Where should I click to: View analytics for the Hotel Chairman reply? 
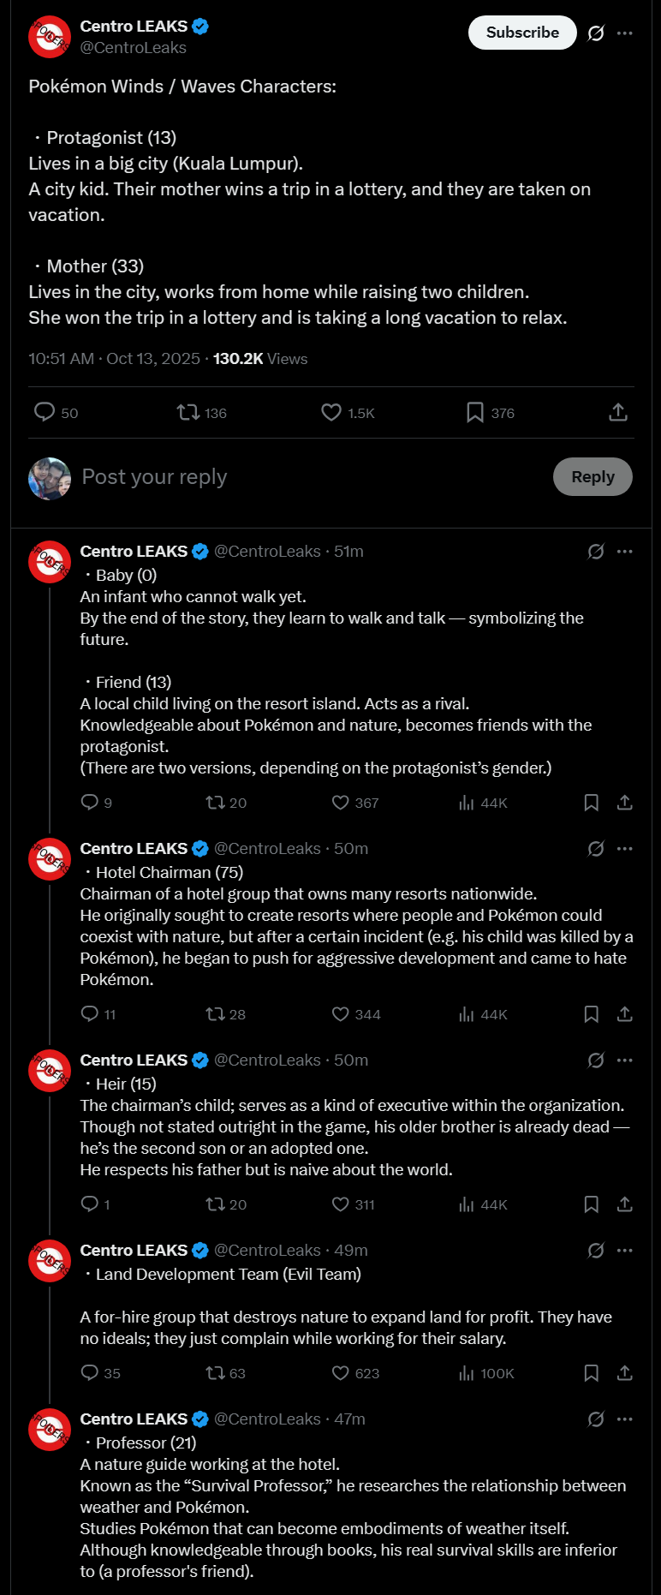pyautogui.click(x=467, y=1014)
